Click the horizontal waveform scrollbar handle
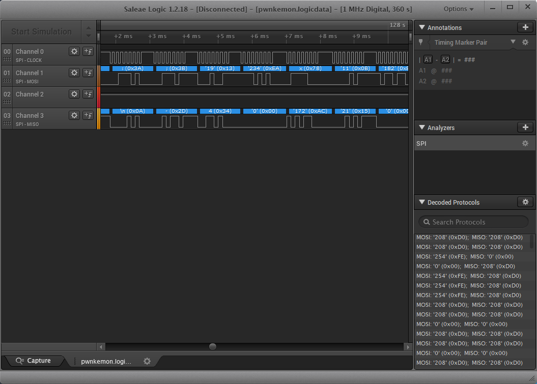This screenshot has width=537, height=384. [x=213, y=347]
